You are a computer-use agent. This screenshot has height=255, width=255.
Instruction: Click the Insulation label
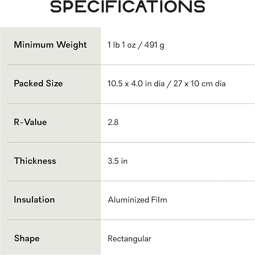[34, 199]
